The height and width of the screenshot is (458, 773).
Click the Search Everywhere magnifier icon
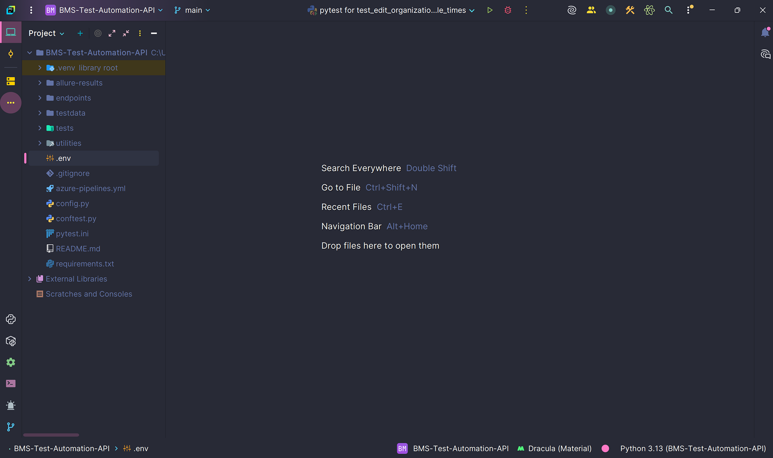pyautogui.click(x=668, y=10)
